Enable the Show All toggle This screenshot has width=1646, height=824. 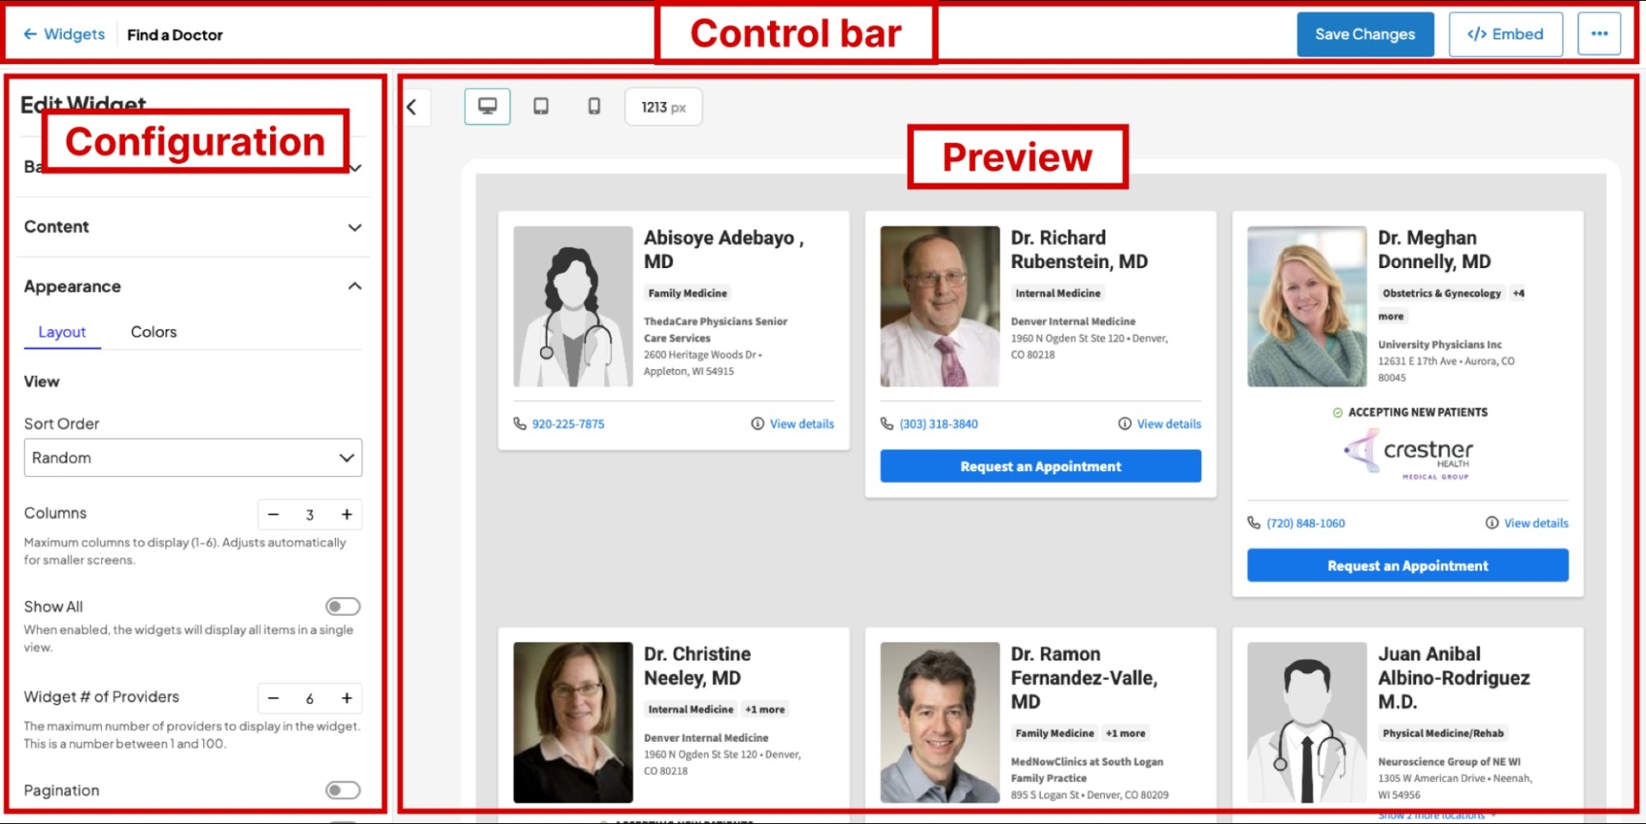[342, 606]
